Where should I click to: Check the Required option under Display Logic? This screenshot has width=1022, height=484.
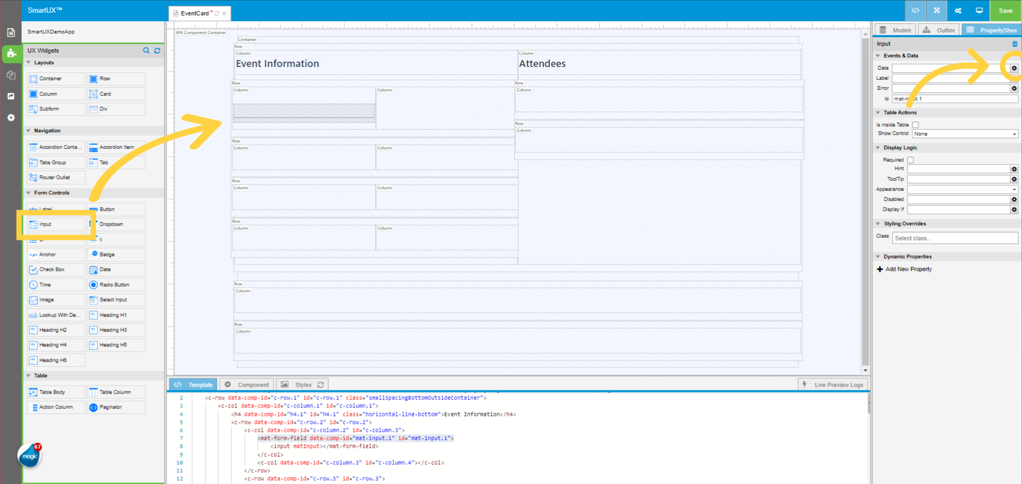(x=910, y=160)
